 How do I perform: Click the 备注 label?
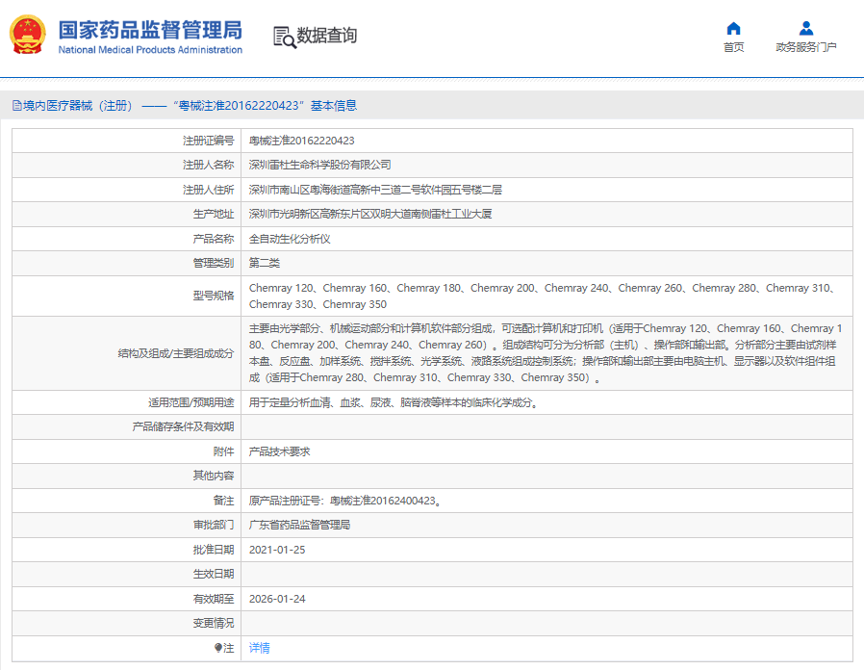pyautogui.click(x=224, y=501)
